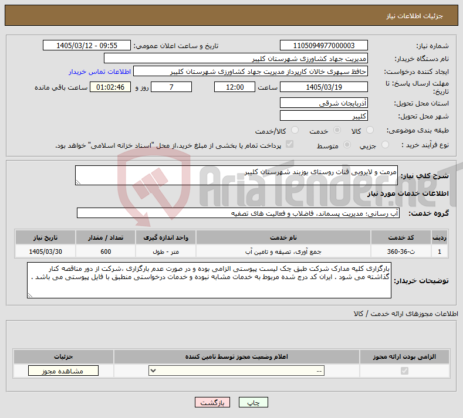Click the جزئیات اطلاعات نیاز page title

[x=414, y=16]
